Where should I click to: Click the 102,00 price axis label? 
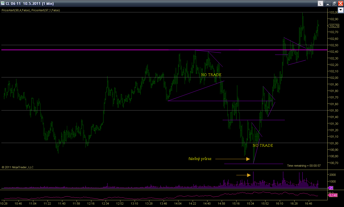[x=334, y=78]
